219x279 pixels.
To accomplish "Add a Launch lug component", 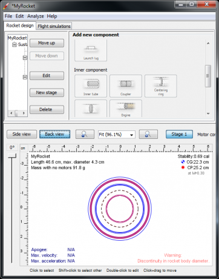I will coord(91,50).
